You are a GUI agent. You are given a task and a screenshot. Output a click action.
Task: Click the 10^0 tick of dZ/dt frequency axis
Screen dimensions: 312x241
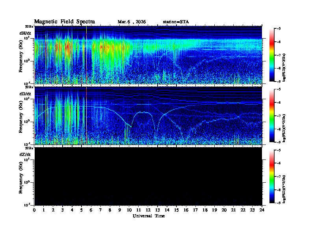click(27, 182)
